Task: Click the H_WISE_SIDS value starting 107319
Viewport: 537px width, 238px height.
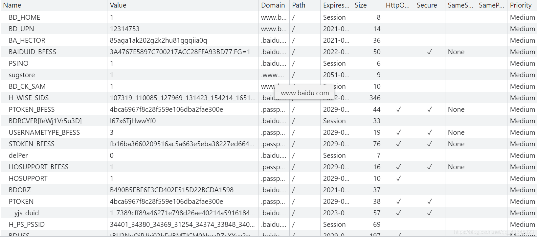Action: tap(183, 98)
